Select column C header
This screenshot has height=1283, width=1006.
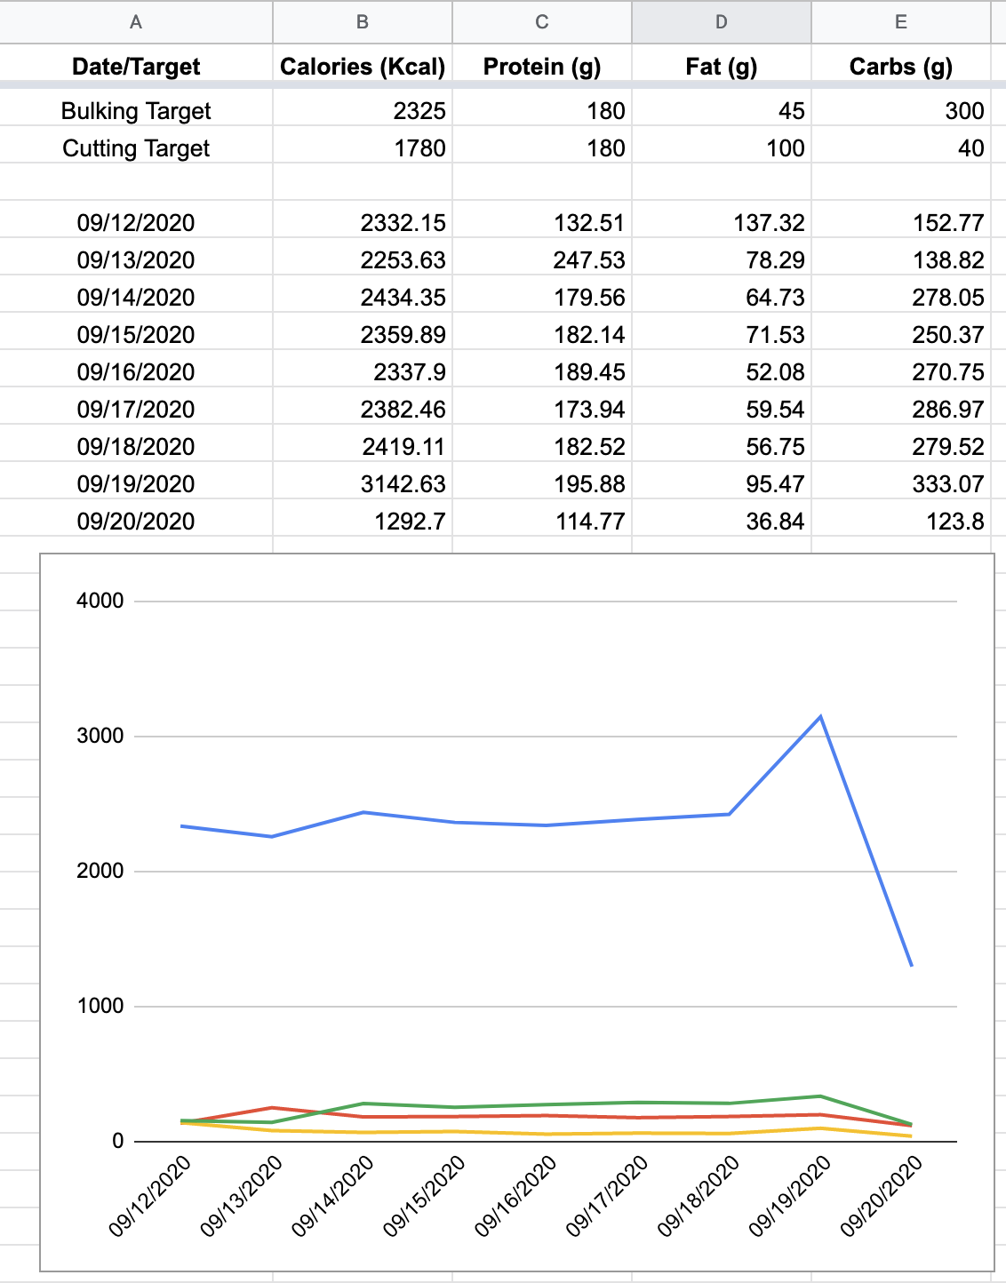coord(542,22)
